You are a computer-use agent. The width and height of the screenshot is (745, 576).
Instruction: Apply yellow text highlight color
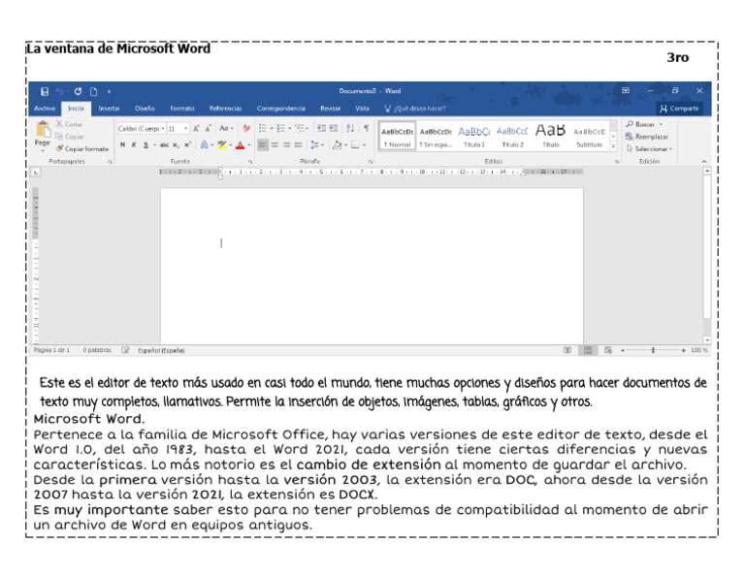pyautogui.click(x=222, y=144)
